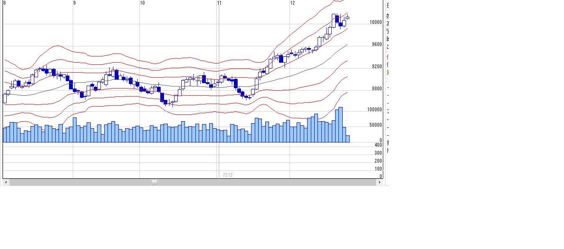The height and width of the screenshot is (249, 564).
Task: Click the scrollbar track right of the thumb
Action: (x=268, y=182)
